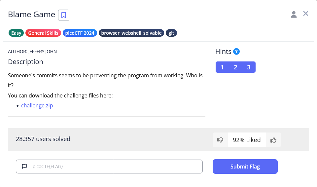The height and width of the screenshot is (187, 317).
Task: Click the git tag
Action: coord(171,33)
